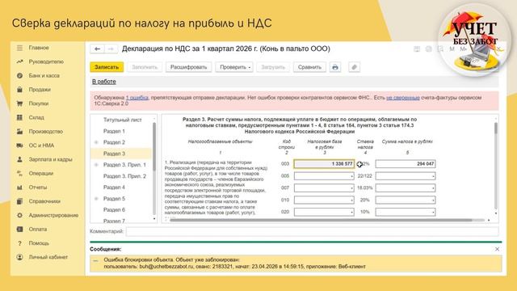Open tax amount dropdown for row 005
The width and height of the screenshot is (517, 291).
(433, 176)
